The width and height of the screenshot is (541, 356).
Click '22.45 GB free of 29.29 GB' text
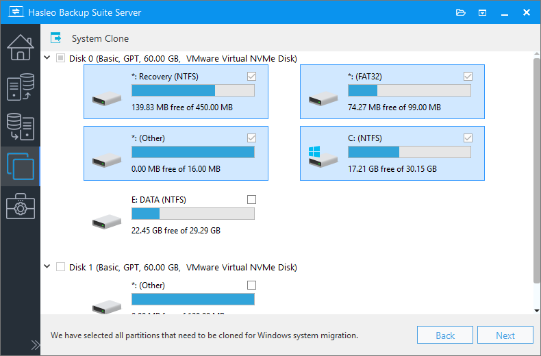pos(175,231)
